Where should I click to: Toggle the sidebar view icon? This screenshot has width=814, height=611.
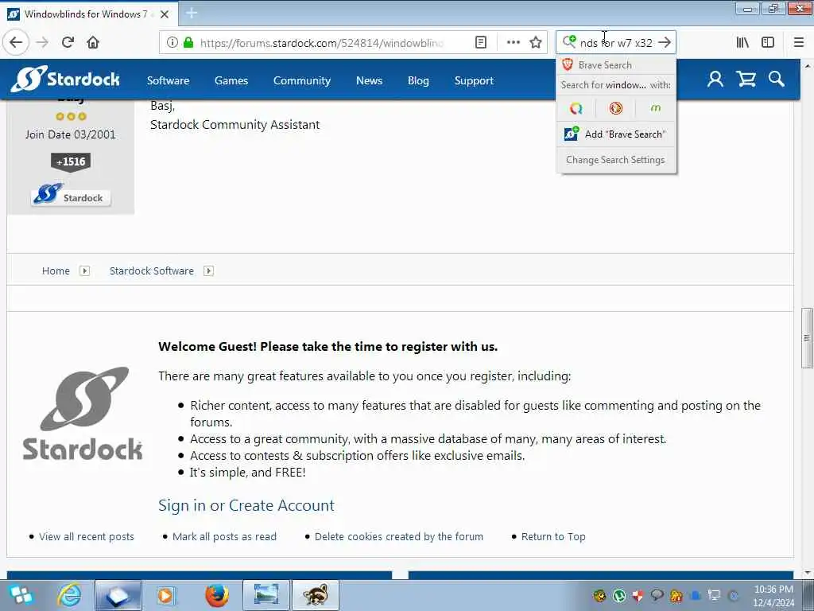point(768,42)
